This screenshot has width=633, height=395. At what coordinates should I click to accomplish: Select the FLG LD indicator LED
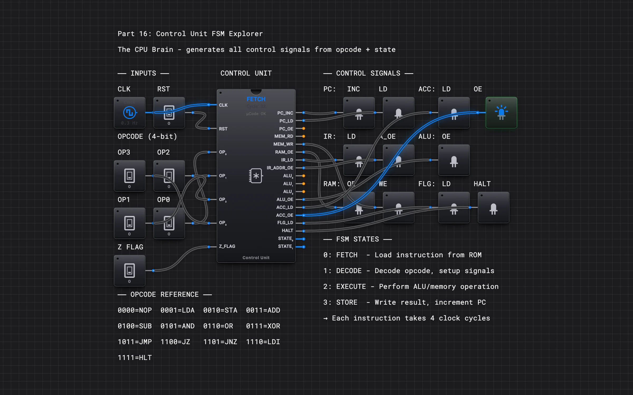(x=454, y=207)
